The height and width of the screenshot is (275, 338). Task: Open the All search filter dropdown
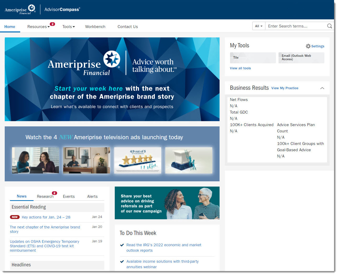[259, 26]
